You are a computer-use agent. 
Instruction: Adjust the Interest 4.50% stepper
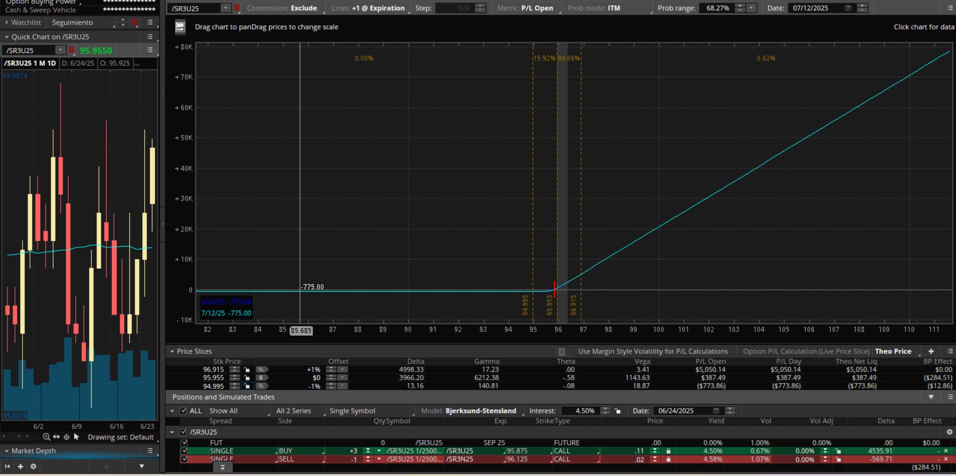pos(605,411)
